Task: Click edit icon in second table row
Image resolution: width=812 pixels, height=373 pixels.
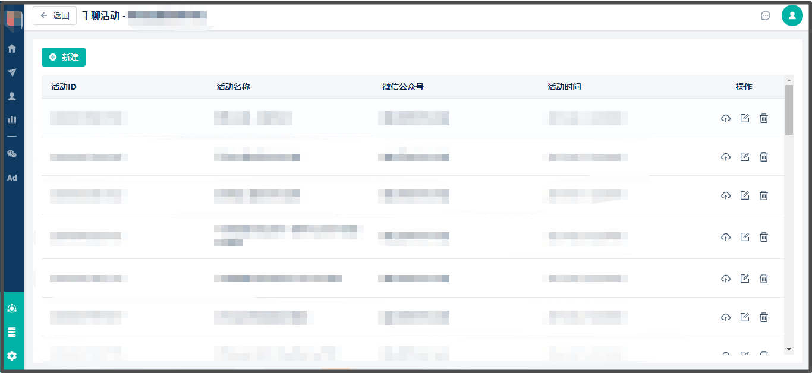Action: [745, 157]
